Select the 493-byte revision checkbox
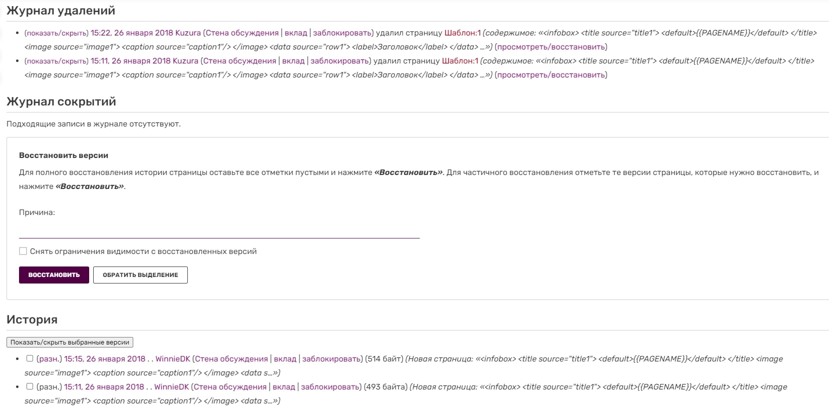Screen dimensions: 829x409 pyautogui.click(x=30, y=386)
